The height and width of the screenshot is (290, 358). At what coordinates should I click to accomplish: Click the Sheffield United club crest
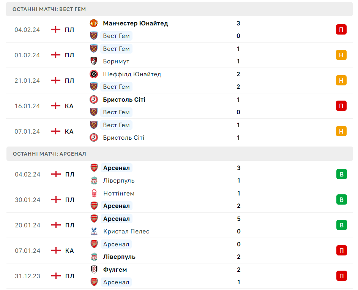(x=94, y=74)
